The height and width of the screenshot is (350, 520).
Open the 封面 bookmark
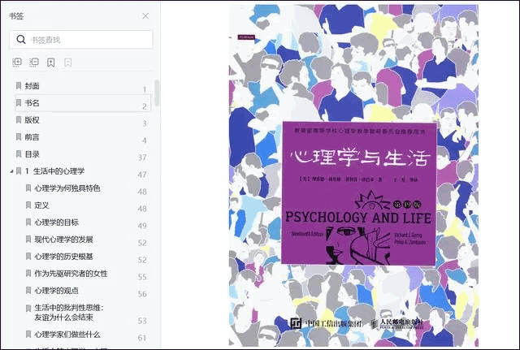coord(32,86)
